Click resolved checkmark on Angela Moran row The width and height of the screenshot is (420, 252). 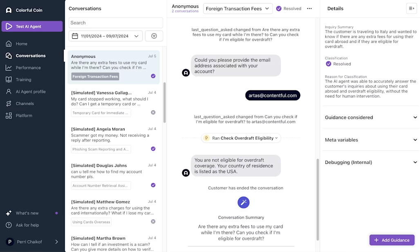coord(153,149)
